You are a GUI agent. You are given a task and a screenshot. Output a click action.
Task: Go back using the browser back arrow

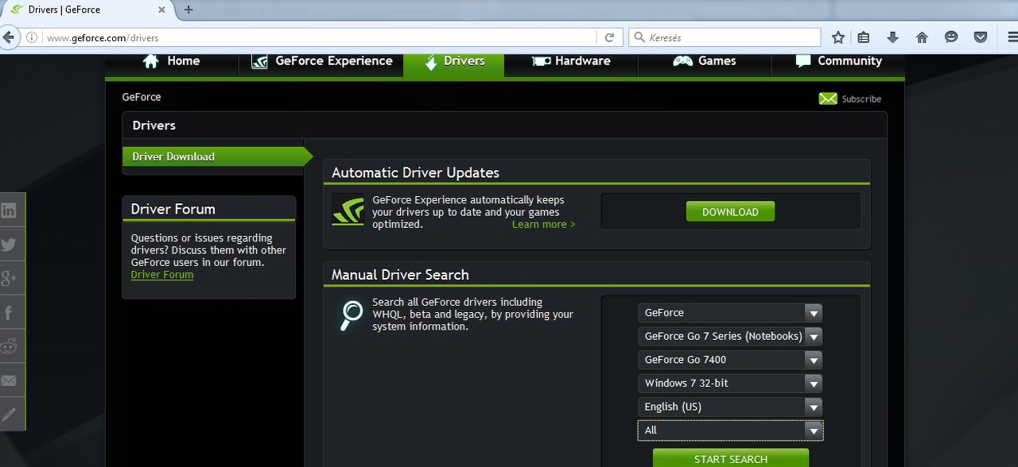click(8, 37)
